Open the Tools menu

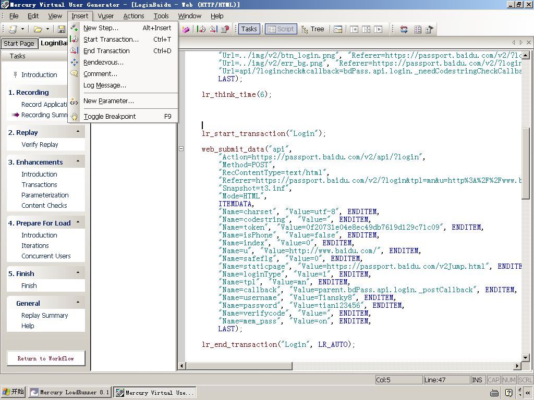(x=161, y=16)
